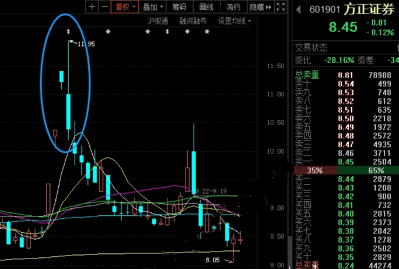Zoom out the chart with the minus button
The width and height of the screenshot is (399, 269).
click(104, 7)
